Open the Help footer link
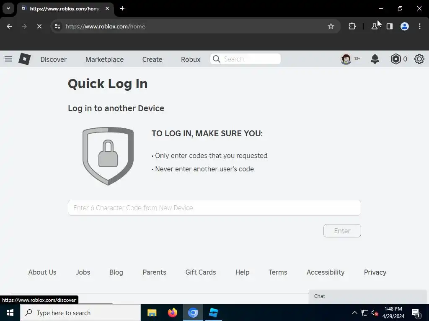429x321 pixels. point(243,272)
